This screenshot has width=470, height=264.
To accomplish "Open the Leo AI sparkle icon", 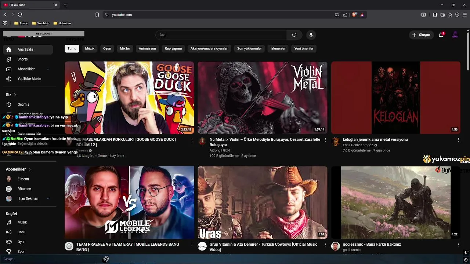I will (x=450, y=15).
